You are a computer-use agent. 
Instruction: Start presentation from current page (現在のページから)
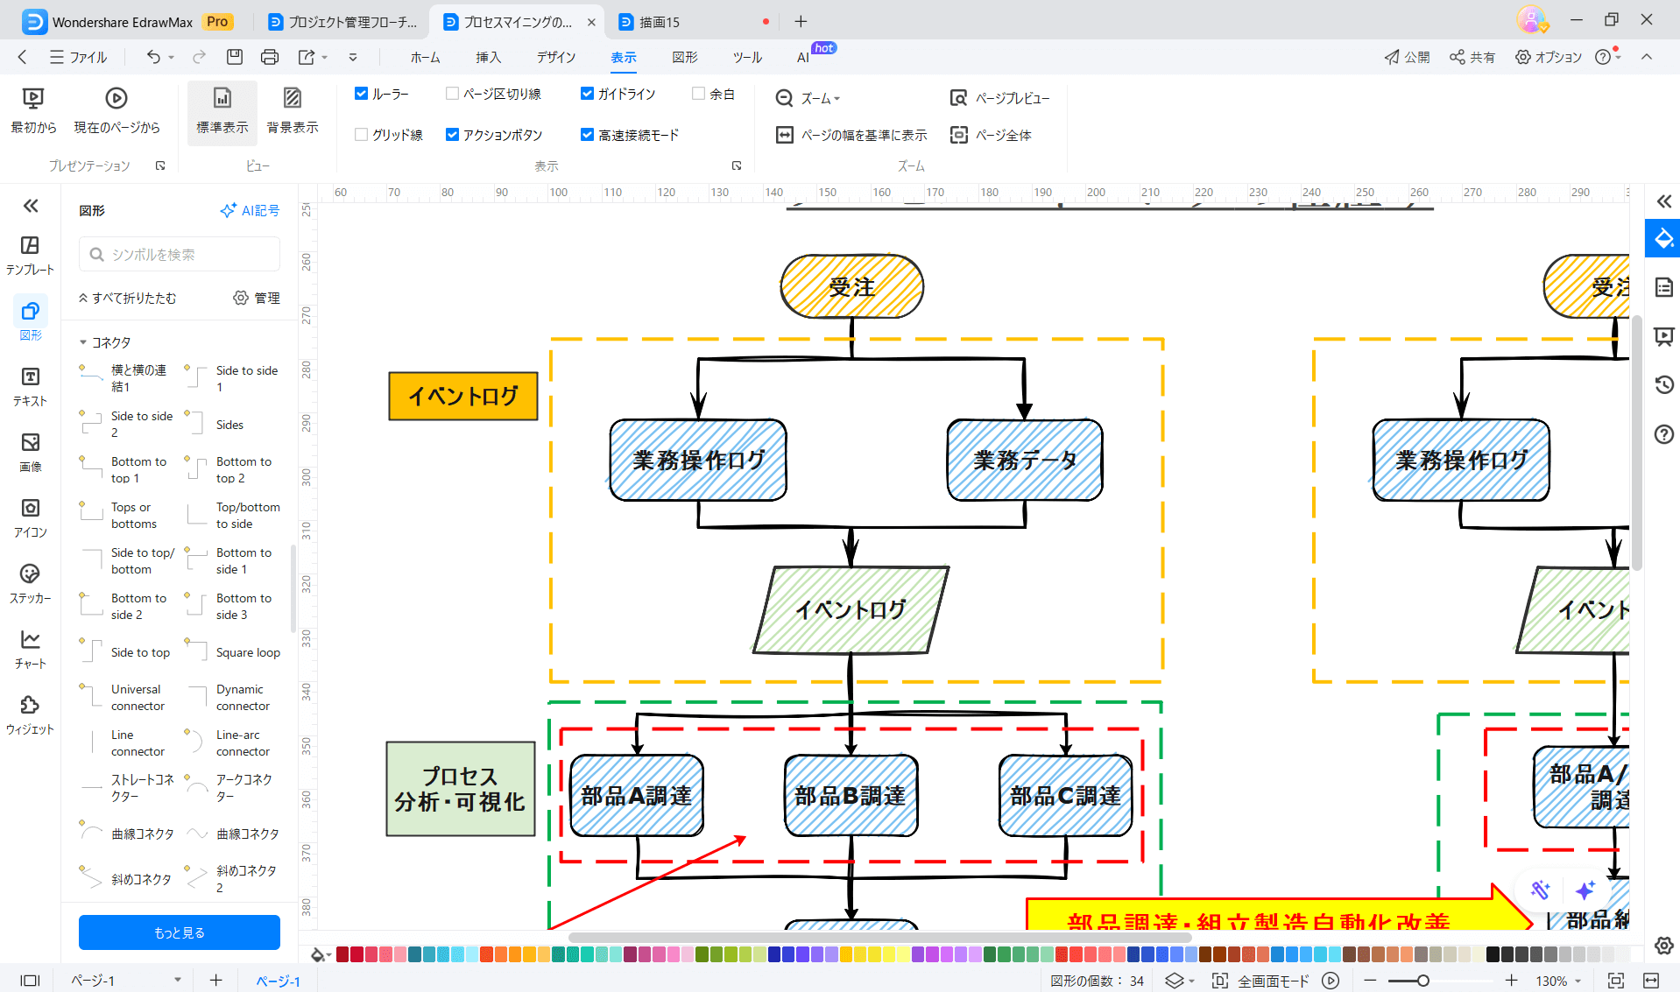[x=116, y=110]
